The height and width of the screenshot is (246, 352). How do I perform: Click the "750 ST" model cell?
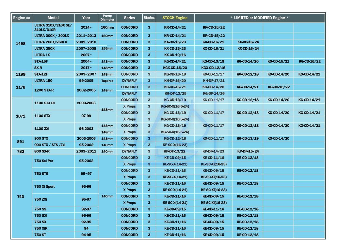[x=53, y=235]
